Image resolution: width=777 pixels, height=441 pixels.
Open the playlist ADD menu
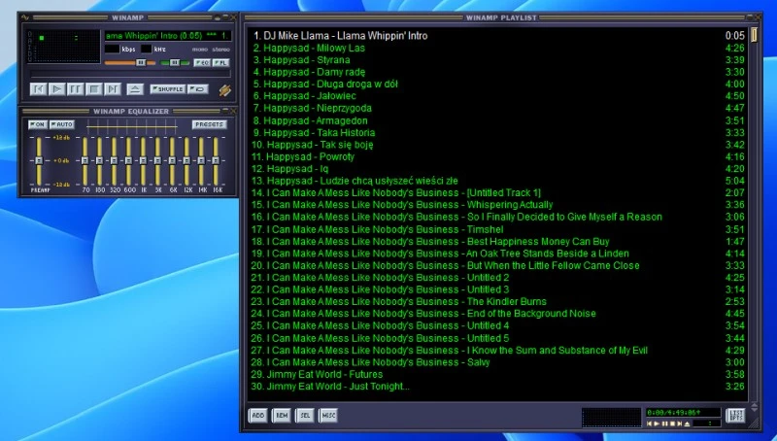pyautogui.click(x=258, y=415)
